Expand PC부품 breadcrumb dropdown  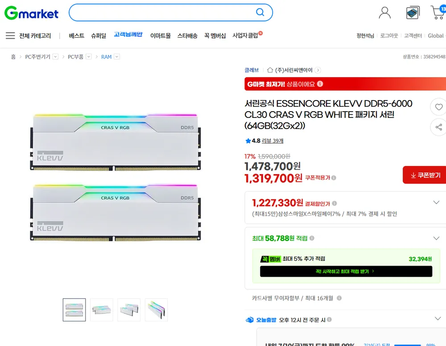[89, 57]
